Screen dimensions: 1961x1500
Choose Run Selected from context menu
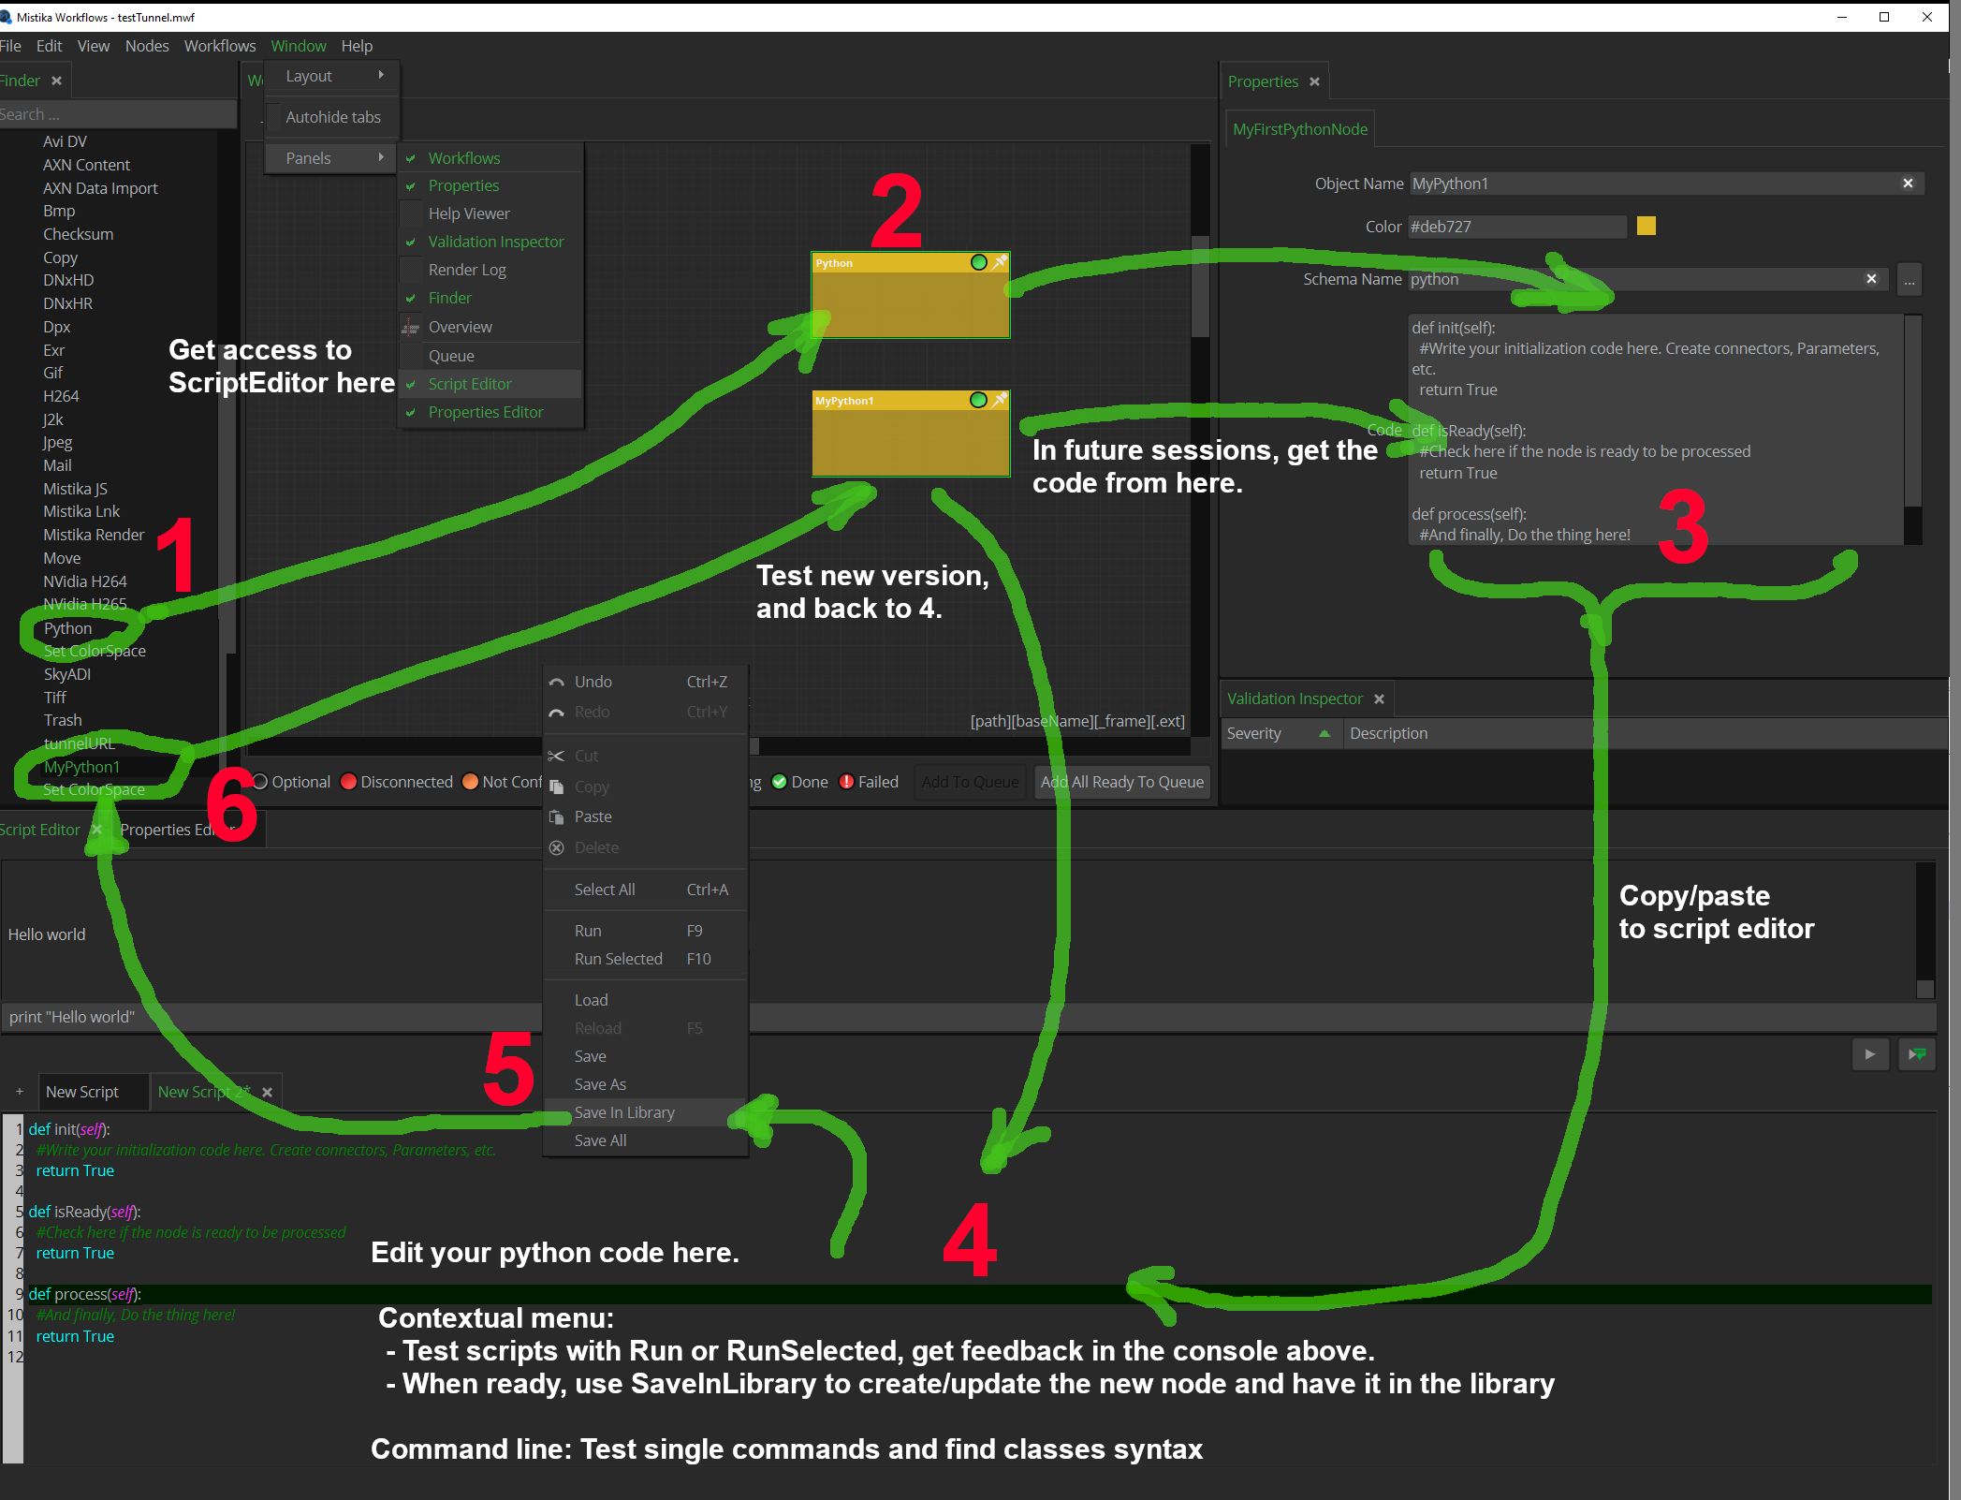click(x=645, y=959)
